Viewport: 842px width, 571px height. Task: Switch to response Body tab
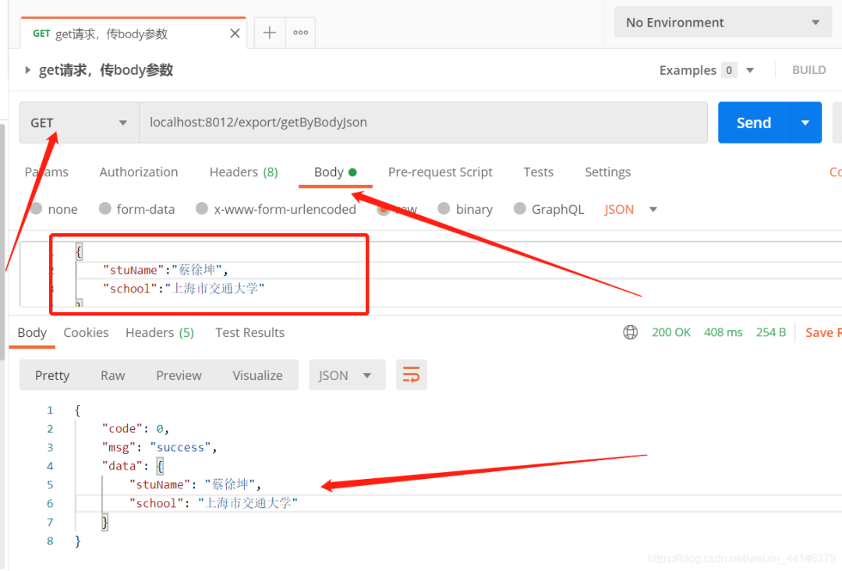pyautogui.click(x=32, y=332)
